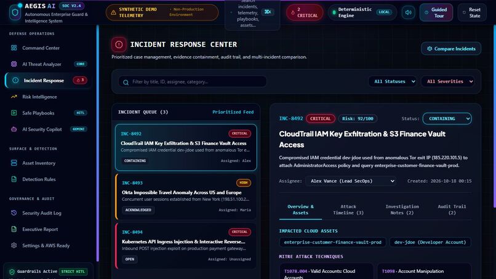The height and width of the screenshot is (279, 496).
Task: Click ACKNOWLEDGED status tag on INC-8493
Action: click(138, 210)
